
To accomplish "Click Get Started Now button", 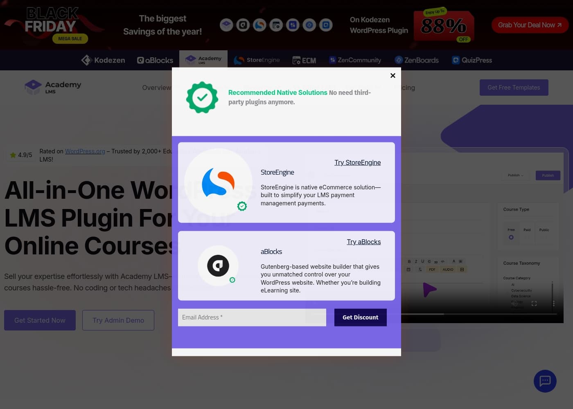I will 40,320.
